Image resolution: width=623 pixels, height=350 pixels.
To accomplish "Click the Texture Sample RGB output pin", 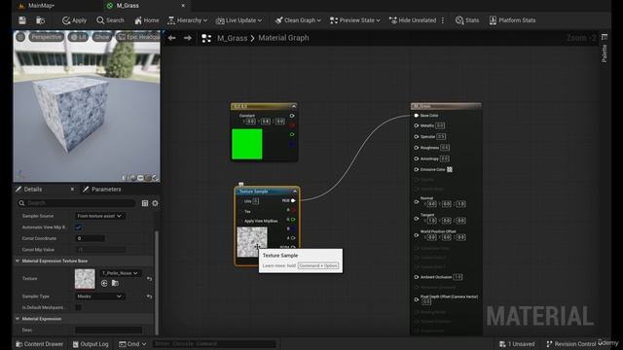I will pos(293,200).
